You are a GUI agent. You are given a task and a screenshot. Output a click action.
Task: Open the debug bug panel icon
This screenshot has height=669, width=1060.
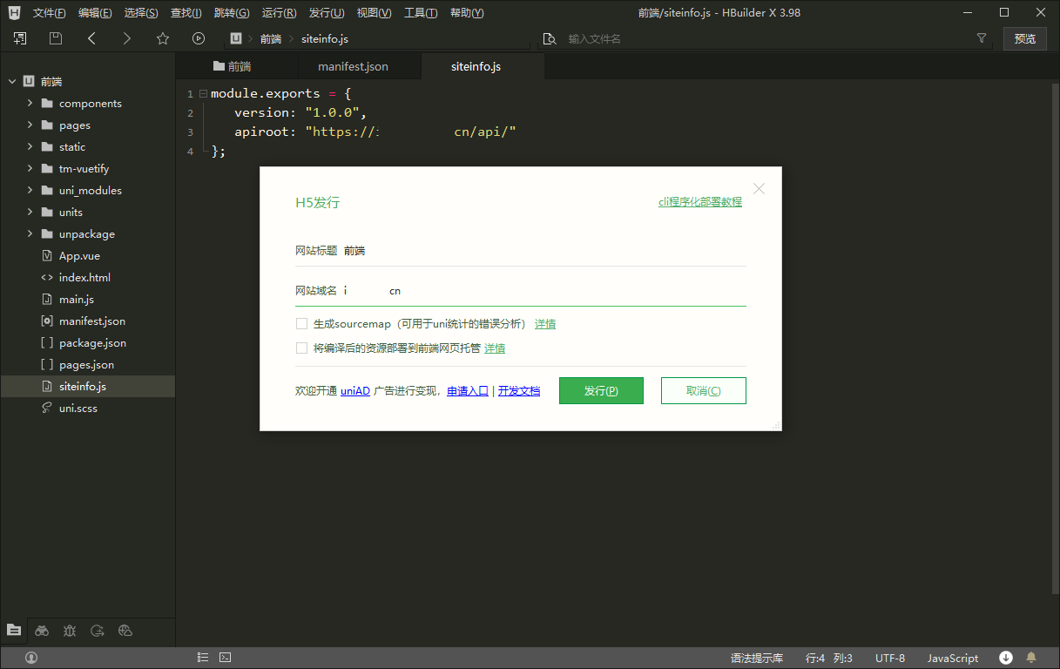(x=70, y=631)
